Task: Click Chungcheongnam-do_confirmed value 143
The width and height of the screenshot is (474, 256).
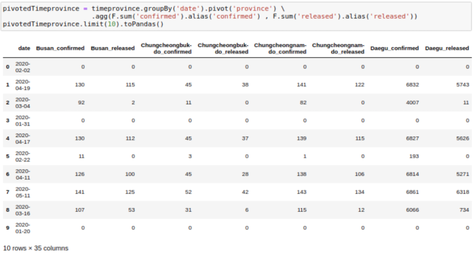Action: [x=302, y=192]
